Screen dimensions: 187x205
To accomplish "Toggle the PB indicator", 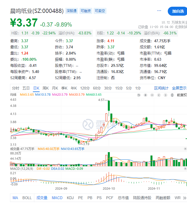I will 90,198.
